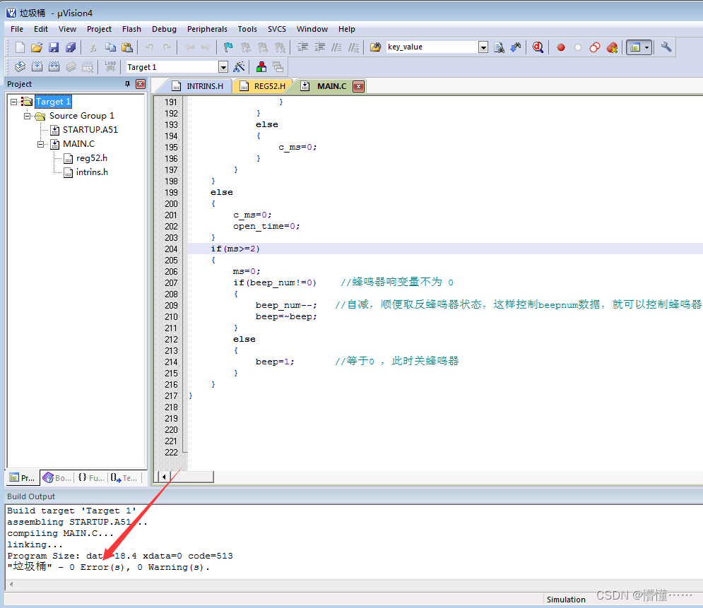Viewport: 703px width, 608px height.
Task: Select STARTUP.A51 in the project tree
Action: click(90, 130)
